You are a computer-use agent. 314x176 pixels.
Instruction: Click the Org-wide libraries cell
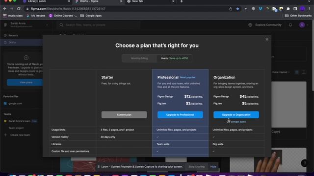click(218, 144)
